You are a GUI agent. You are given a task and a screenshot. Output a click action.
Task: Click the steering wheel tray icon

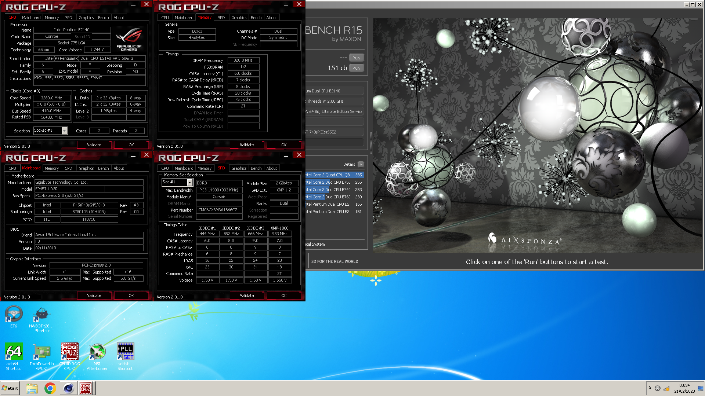pyautogui.click(x=658, y=388)
